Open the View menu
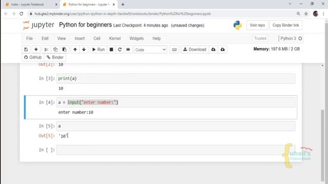The width and height of the screenshot is (328, 184). pos(61,38)
